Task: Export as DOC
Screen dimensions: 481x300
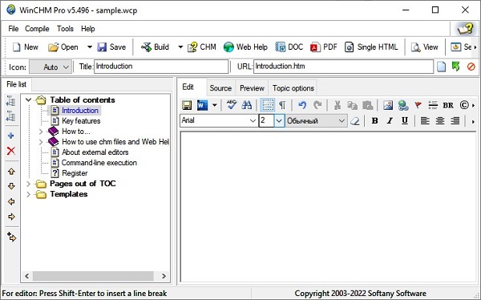Action: click(289, 47)
